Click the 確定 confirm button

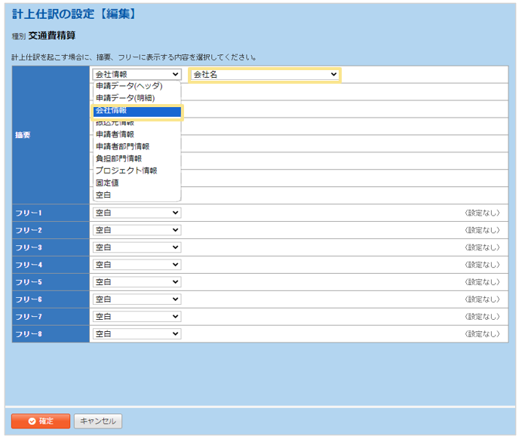coord(41,421)
